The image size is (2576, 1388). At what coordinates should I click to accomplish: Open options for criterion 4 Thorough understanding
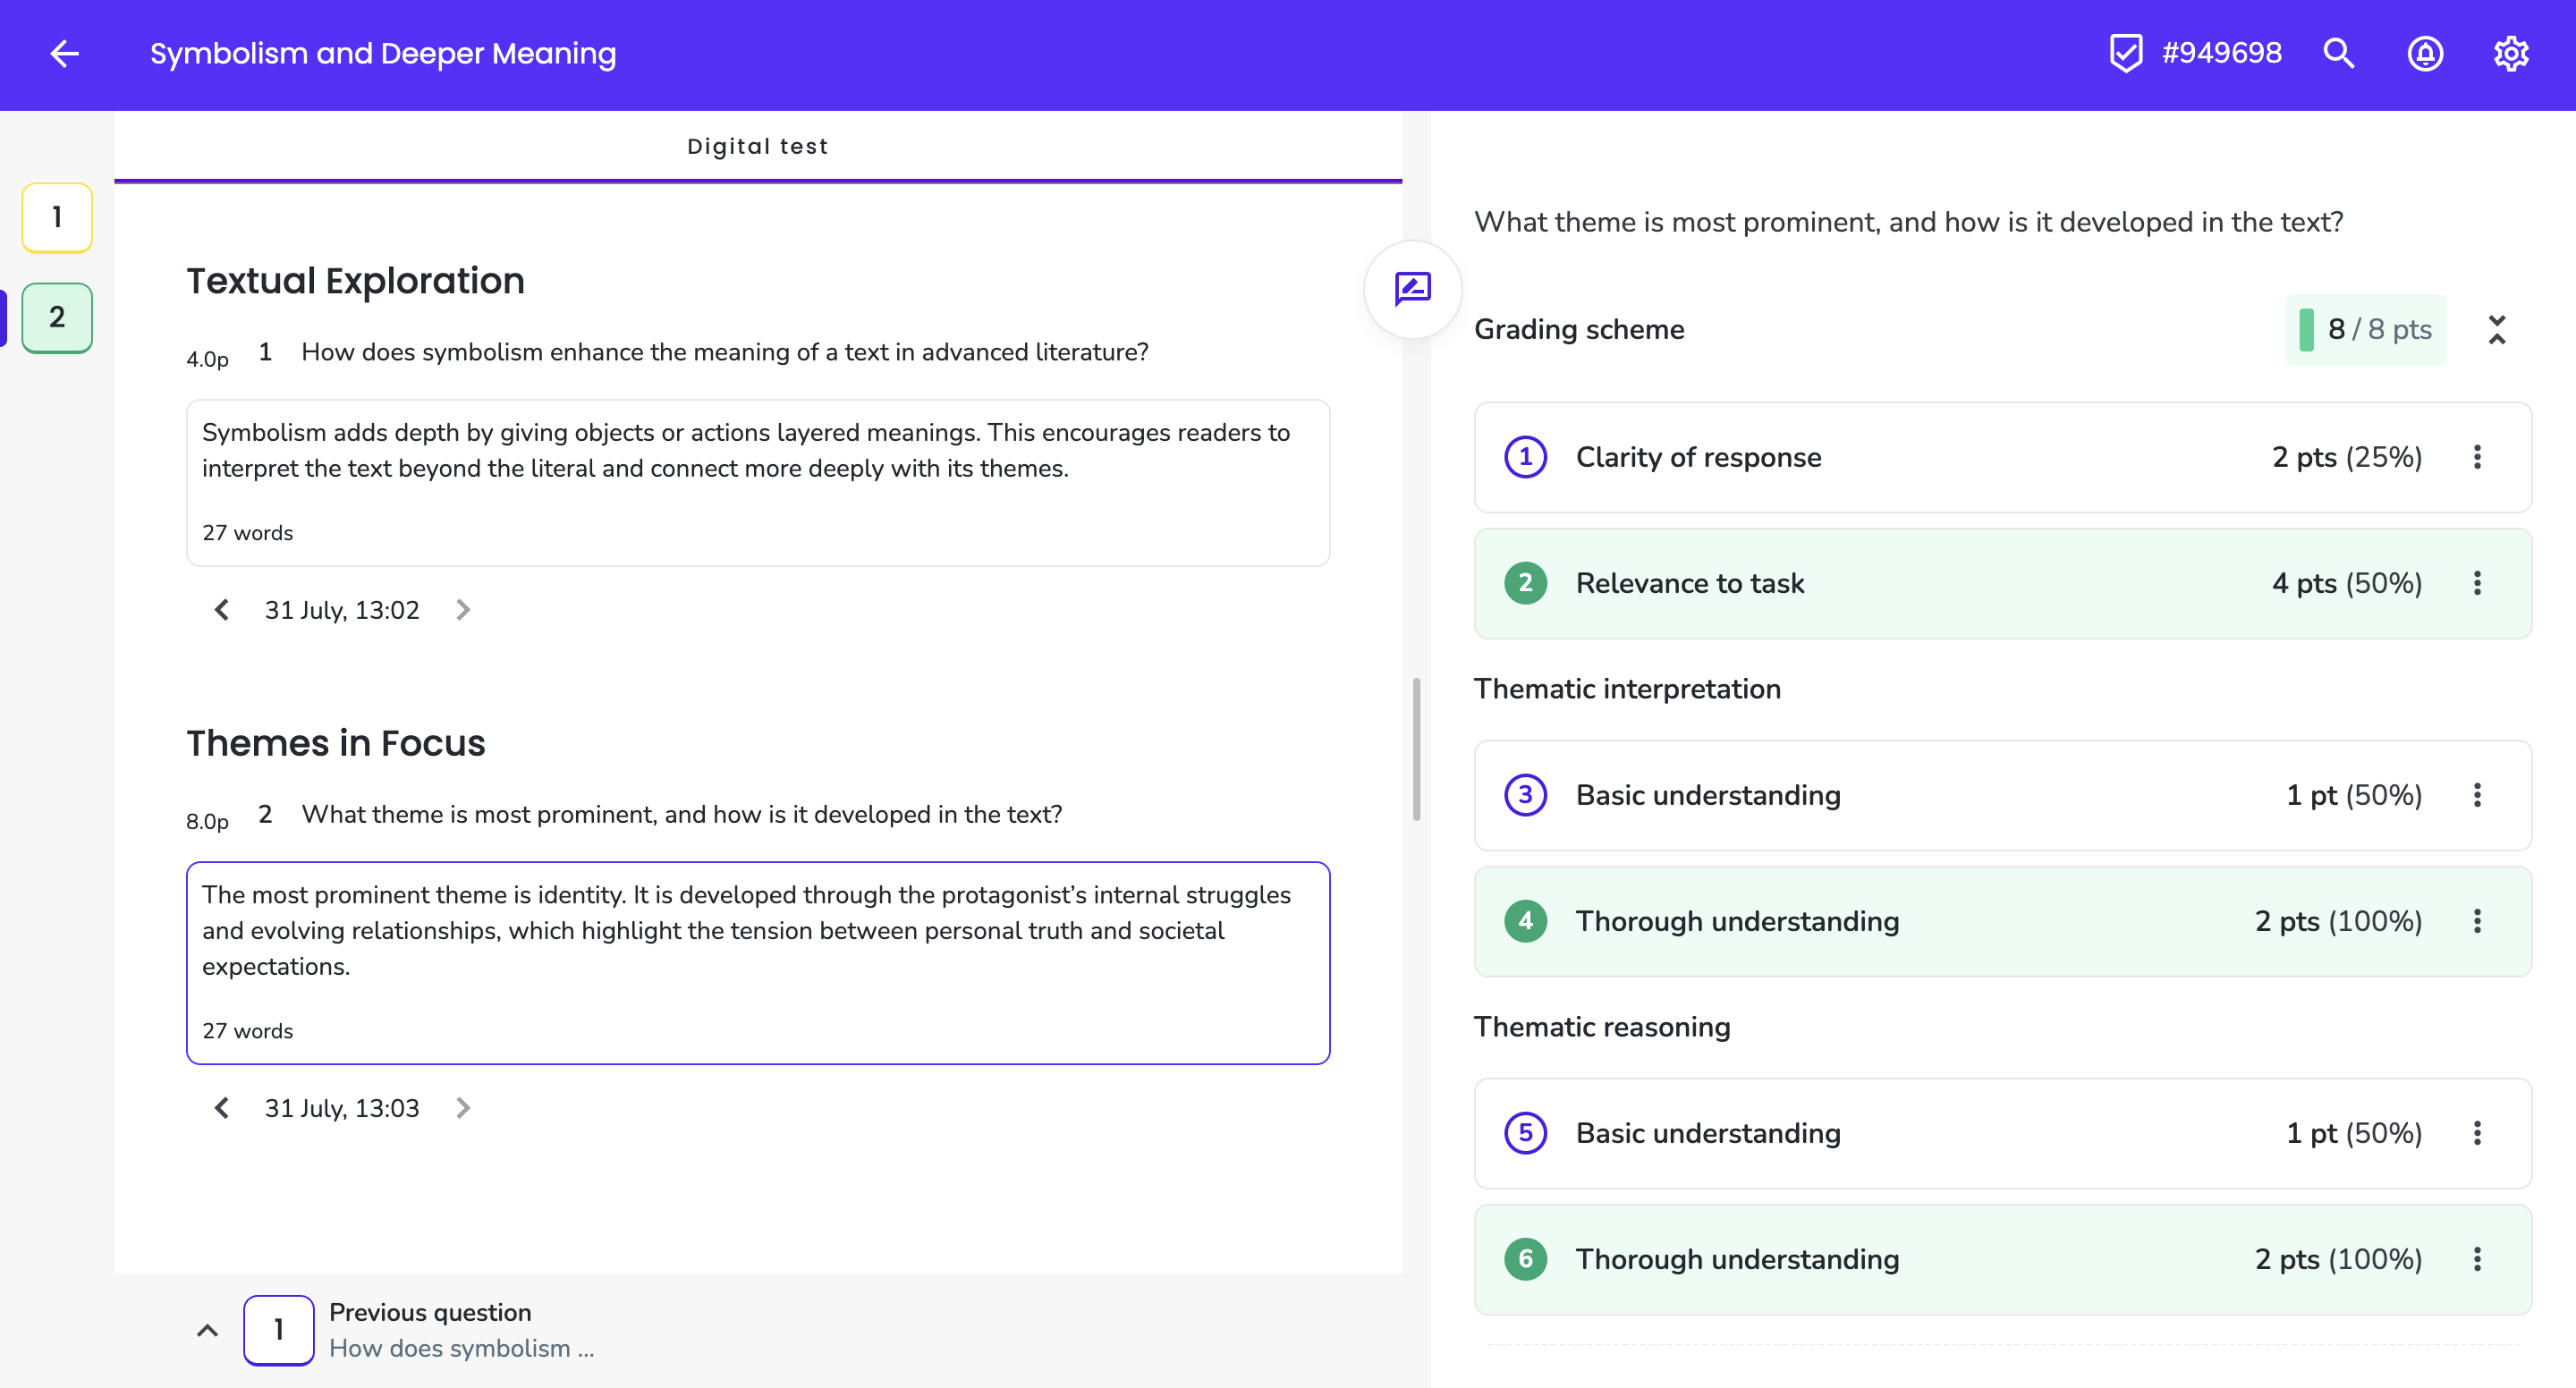pyautogui.click(x=2478, y=922)
